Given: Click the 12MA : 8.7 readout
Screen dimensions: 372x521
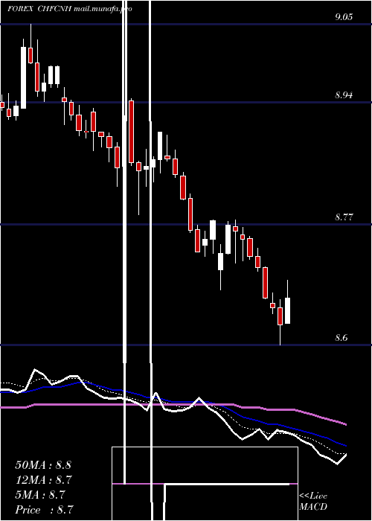Looking at the screenshot, I should coord(44,480).
